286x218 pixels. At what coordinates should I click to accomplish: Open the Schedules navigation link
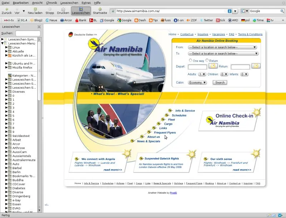pyautogui.click(x=179, y=115)
